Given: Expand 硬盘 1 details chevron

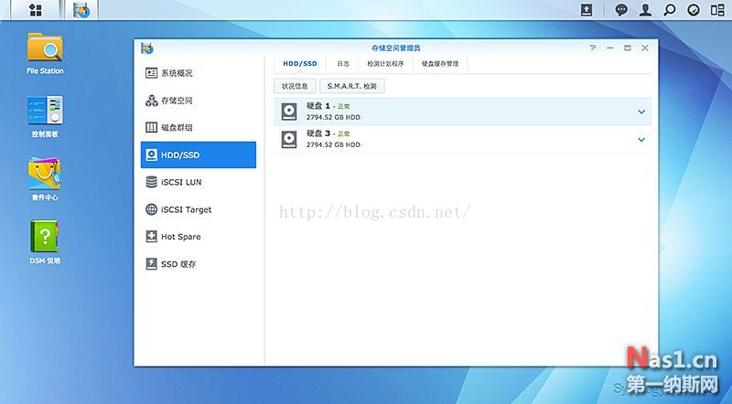Looking at the screenshot, I should tap(641, 112).
